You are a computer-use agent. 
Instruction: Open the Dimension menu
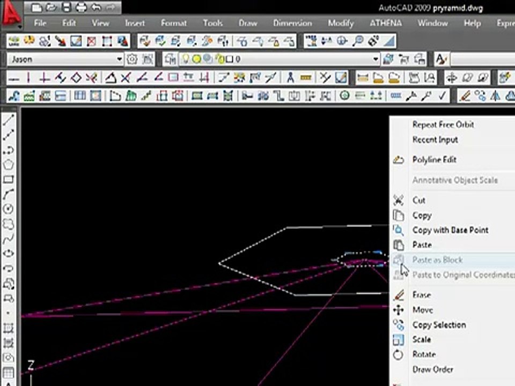pos(292,23)
